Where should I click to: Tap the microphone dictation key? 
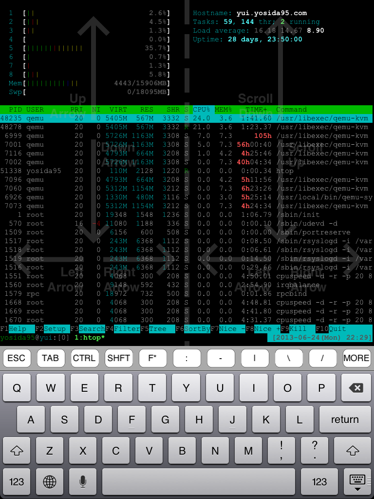tap(83, 481)
